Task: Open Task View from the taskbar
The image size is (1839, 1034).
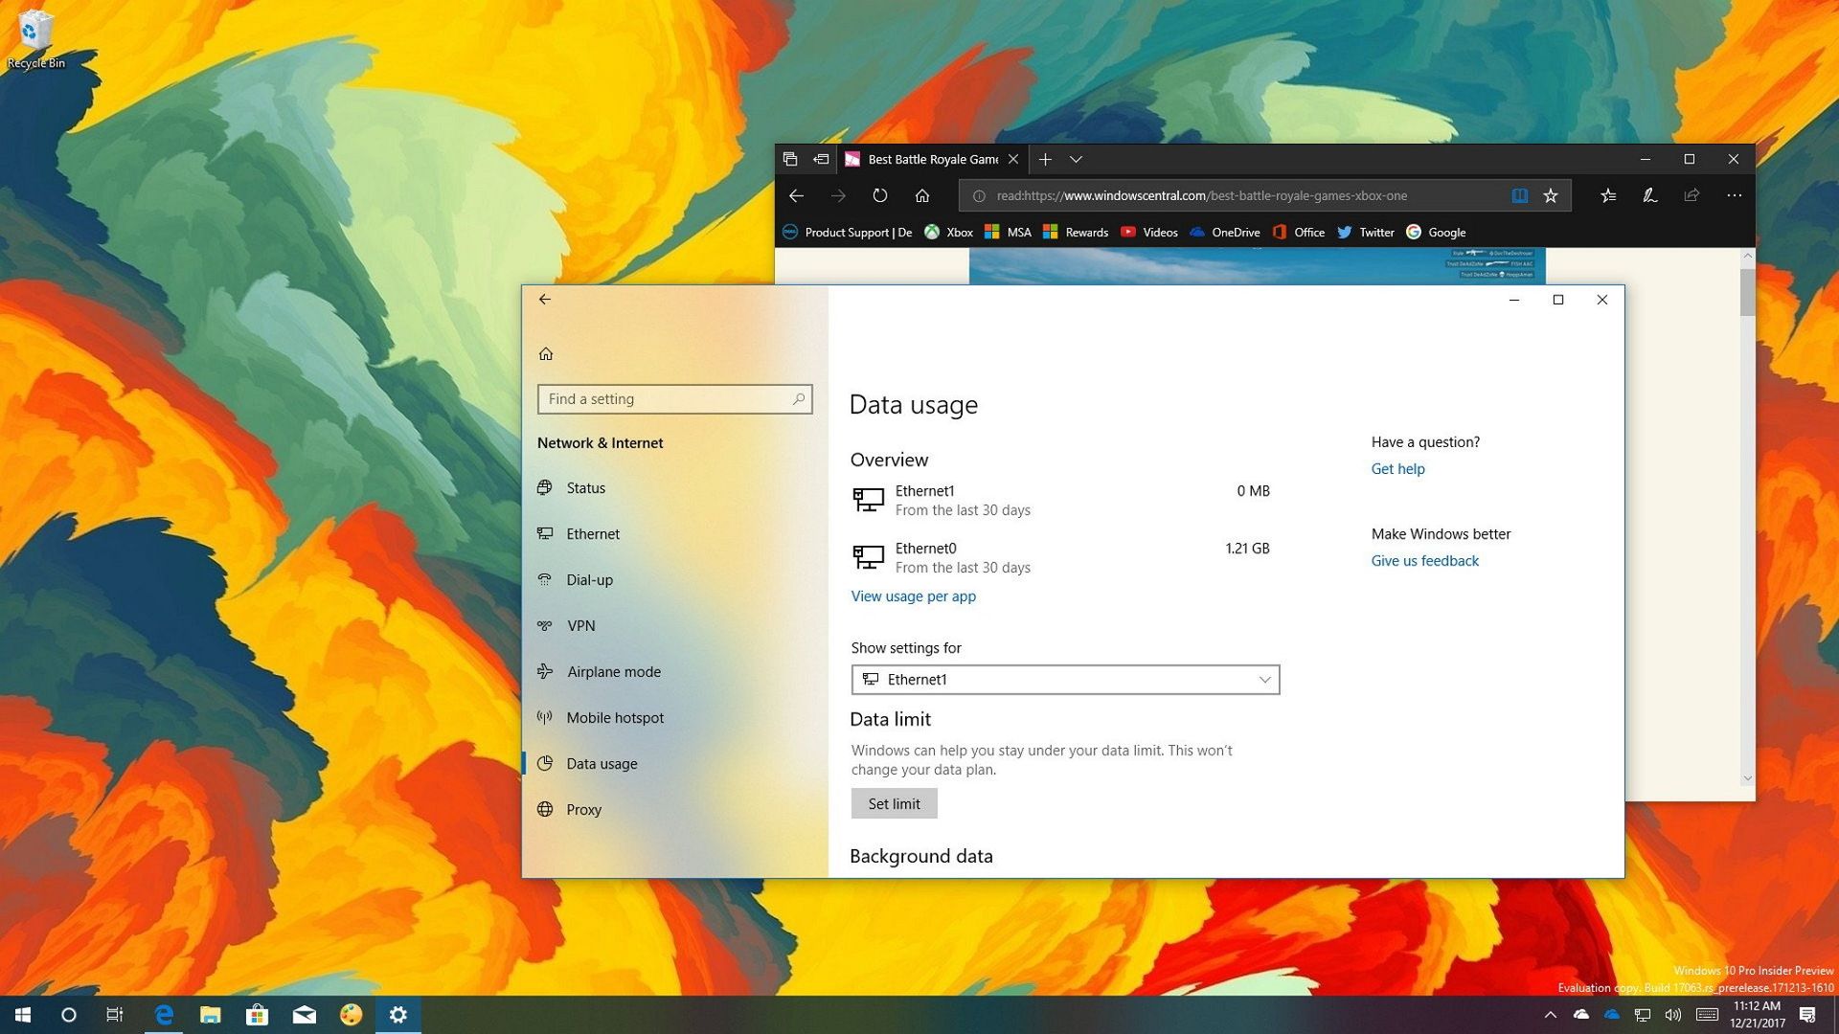Action: (114, 1014)
